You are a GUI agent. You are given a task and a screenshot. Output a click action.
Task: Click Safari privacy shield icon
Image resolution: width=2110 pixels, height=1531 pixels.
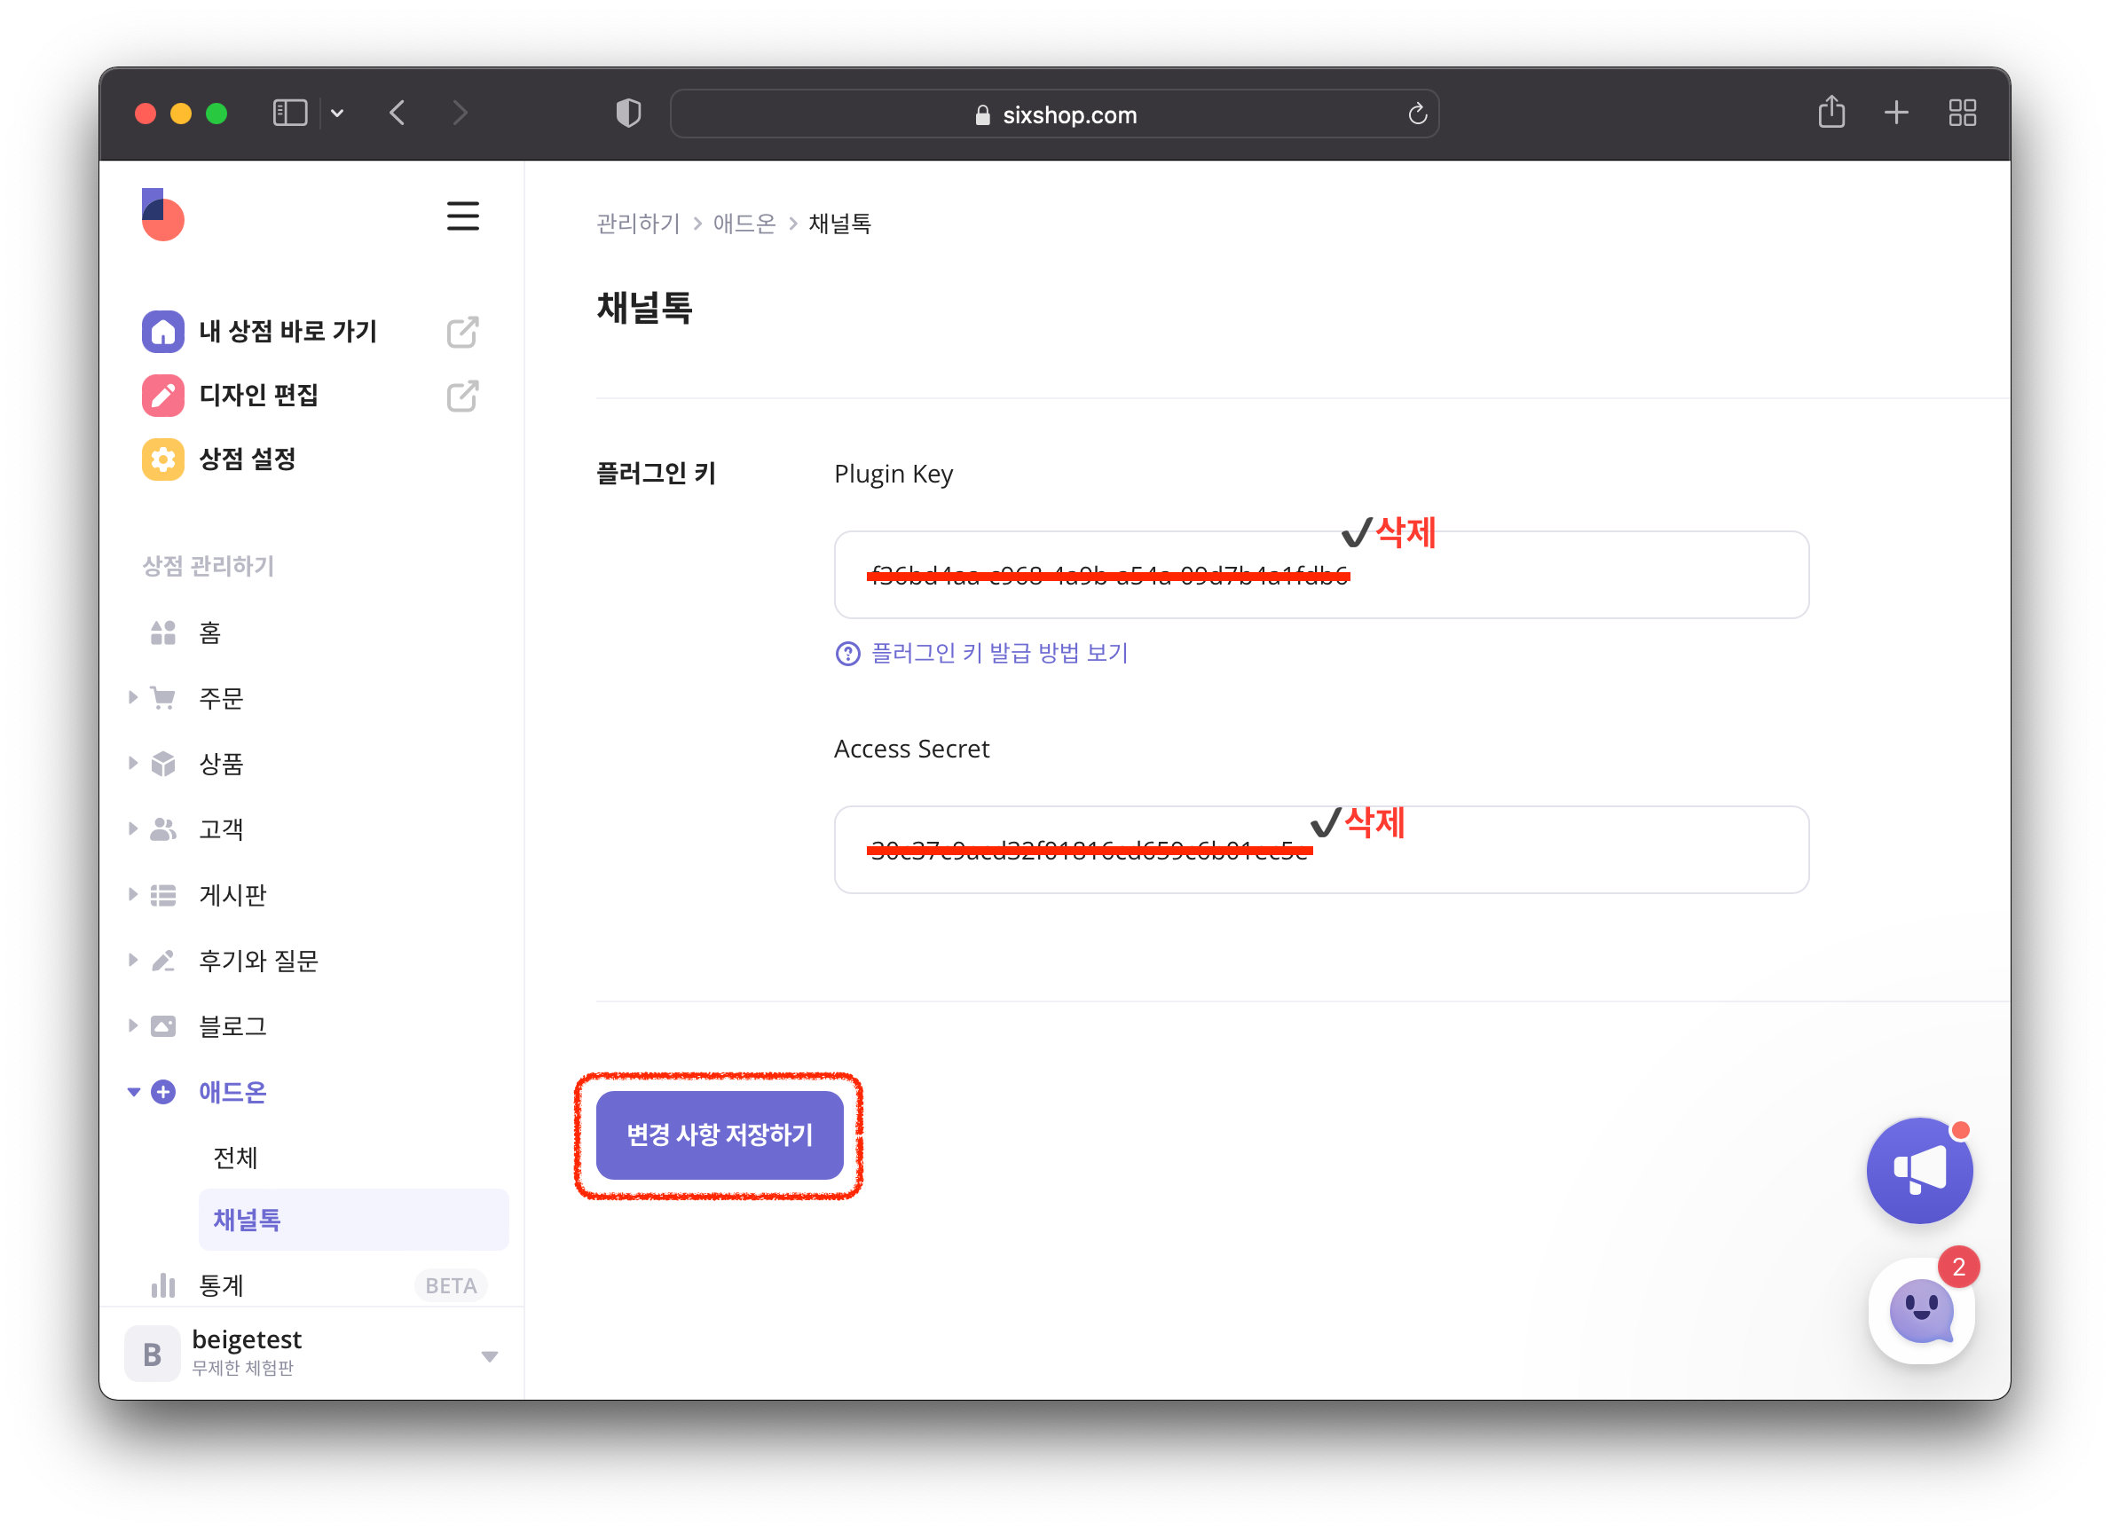(629, 114)
